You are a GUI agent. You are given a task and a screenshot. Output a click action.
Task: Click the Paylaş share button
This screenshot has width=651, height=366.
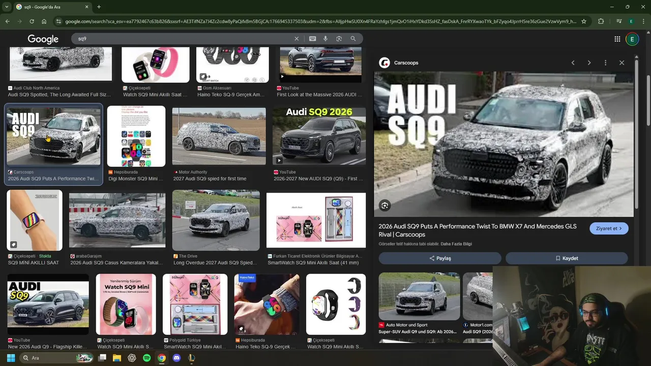(x=440, y=258)
